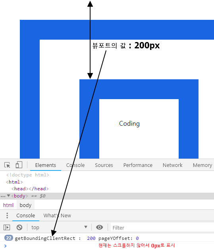Select the body breadcrumb
This screenshot has width=214, height=249.
tap(25, 205)
